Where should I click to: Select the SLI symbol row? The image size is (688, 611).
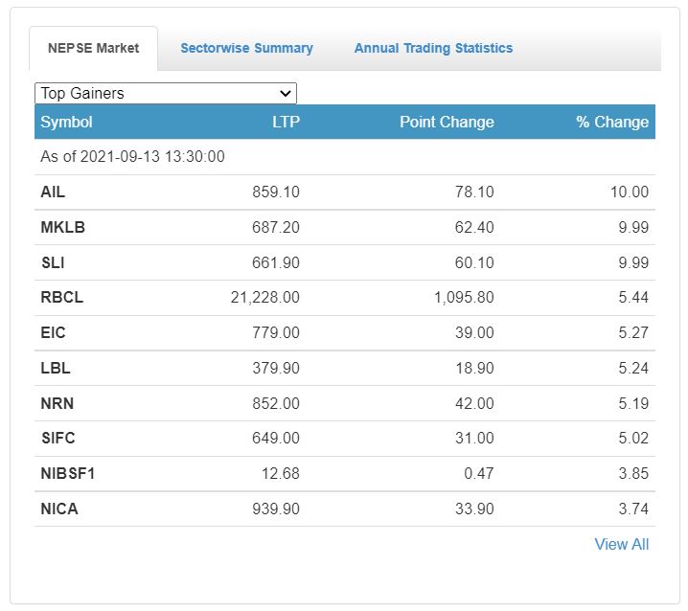coord(52,262)
